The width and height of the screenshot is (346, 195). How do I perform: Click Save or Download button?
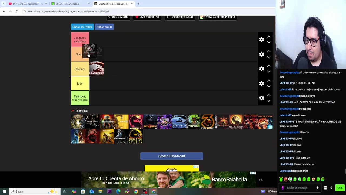pos(172,156)
